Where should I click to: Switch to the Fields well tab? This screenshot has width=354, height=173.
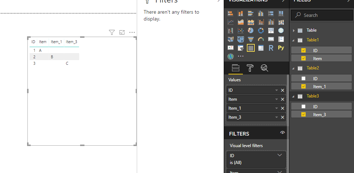point(236,68)
